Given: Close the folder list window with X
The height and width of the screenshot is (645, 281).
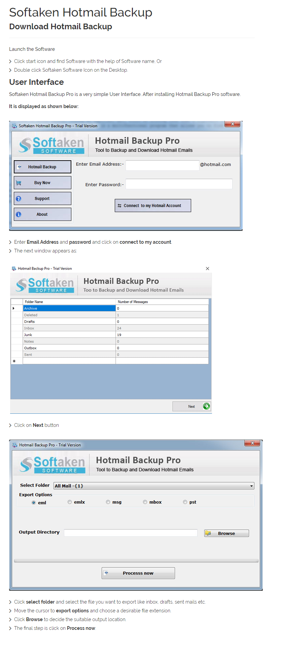Looking at the screenshot, I should tap(207, 268).
